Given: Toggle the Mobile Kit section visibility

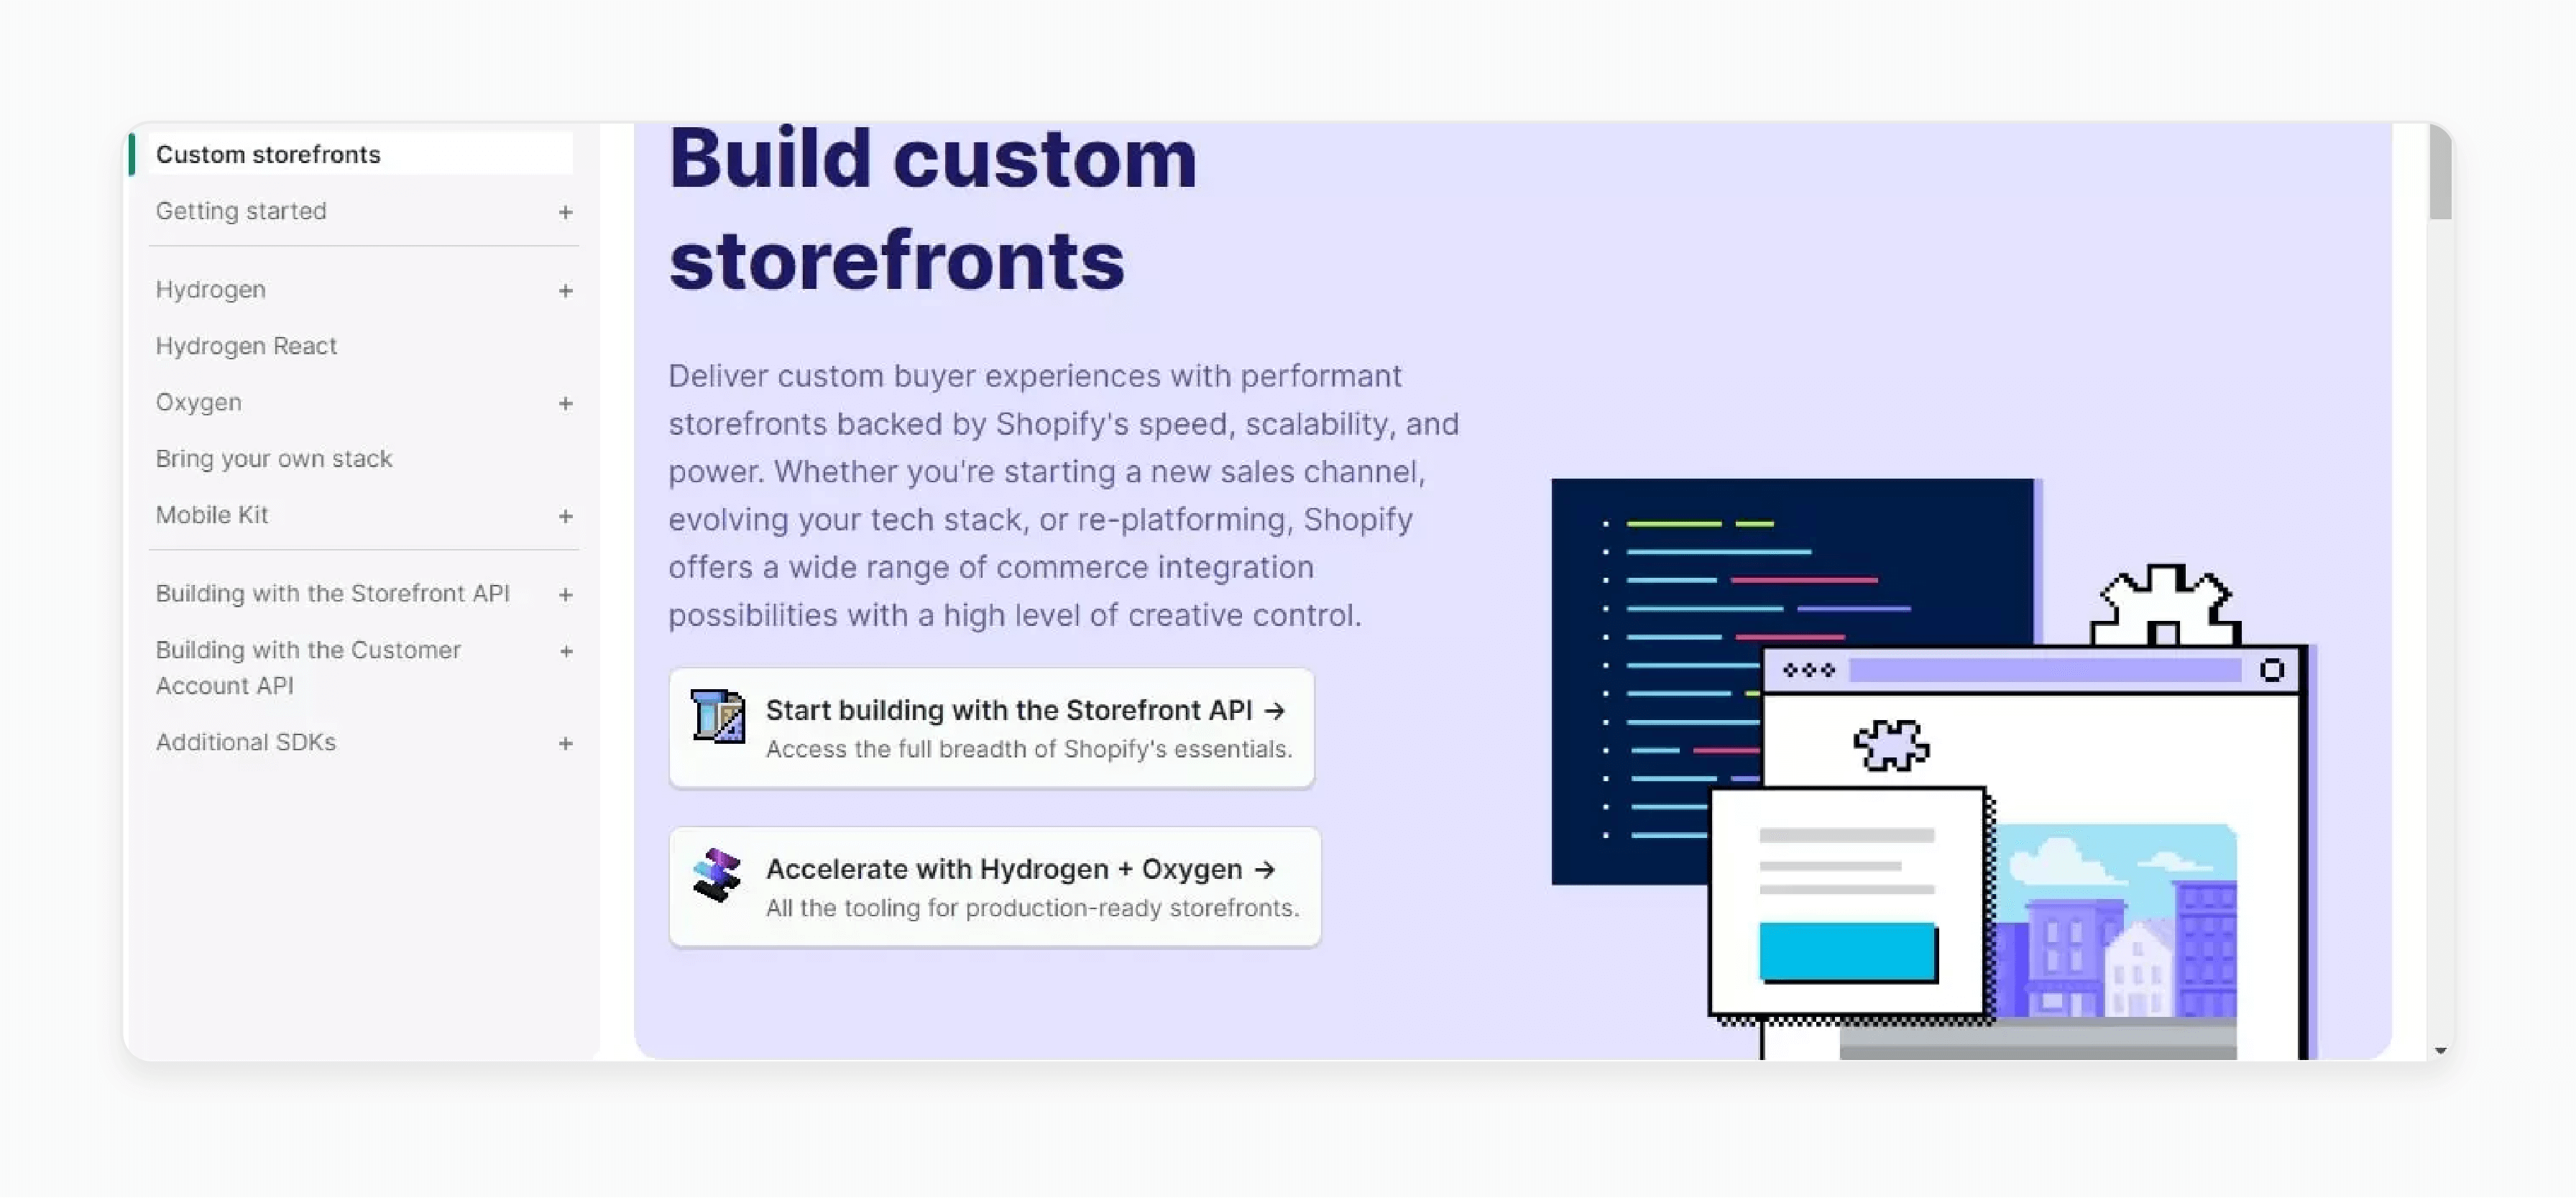Looking at the screenshot, I should pos(565,515).
